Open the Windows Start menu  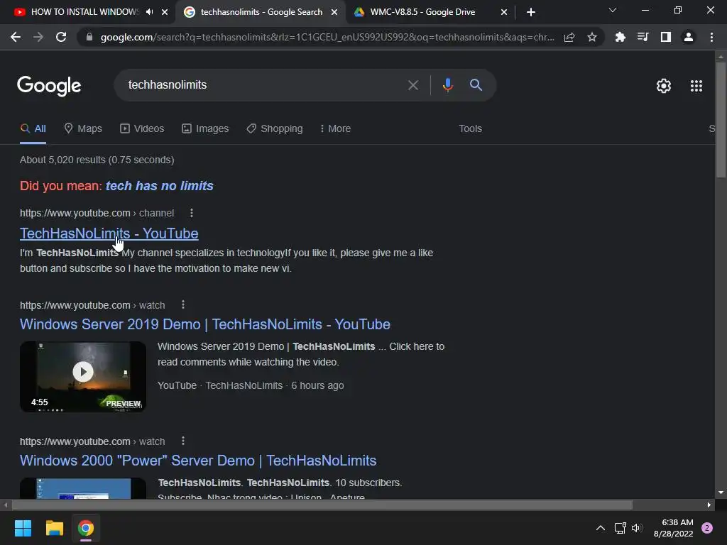(23, 528)
